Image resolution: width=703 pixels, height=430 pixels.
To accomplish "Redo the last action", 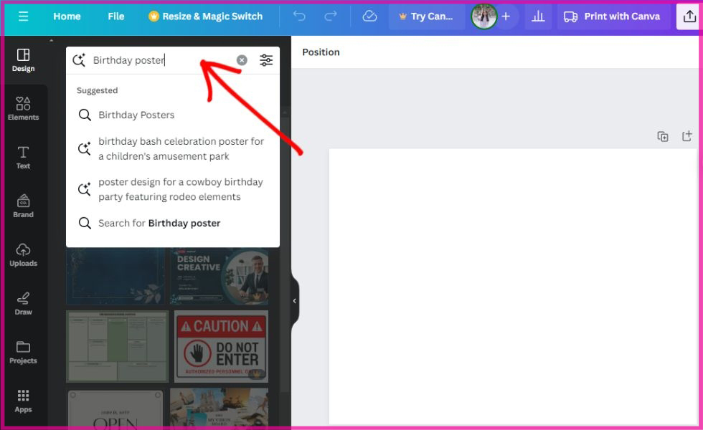I will click(x=331, y=16).
